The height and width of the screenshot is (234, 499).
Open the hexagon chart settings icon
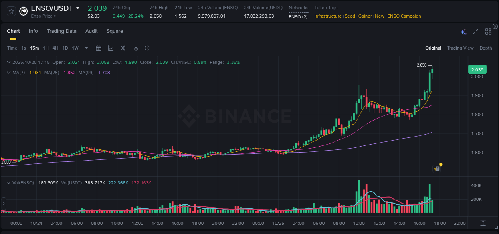147,48
